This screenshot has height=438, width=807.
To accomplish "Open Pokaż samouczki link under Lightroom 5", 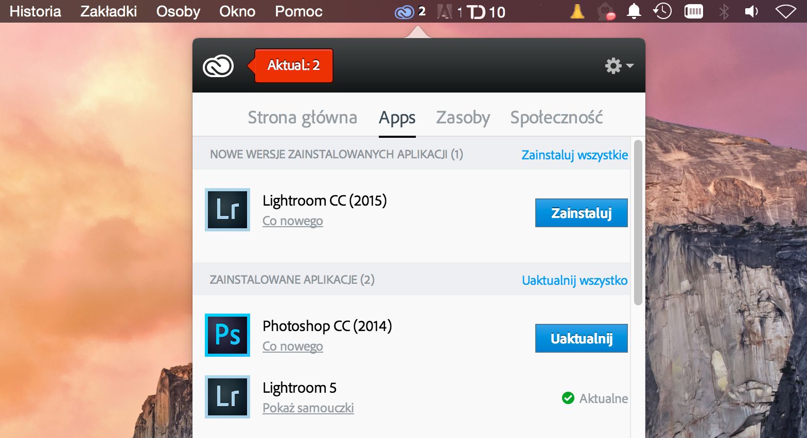I will [x=308, y=408].
